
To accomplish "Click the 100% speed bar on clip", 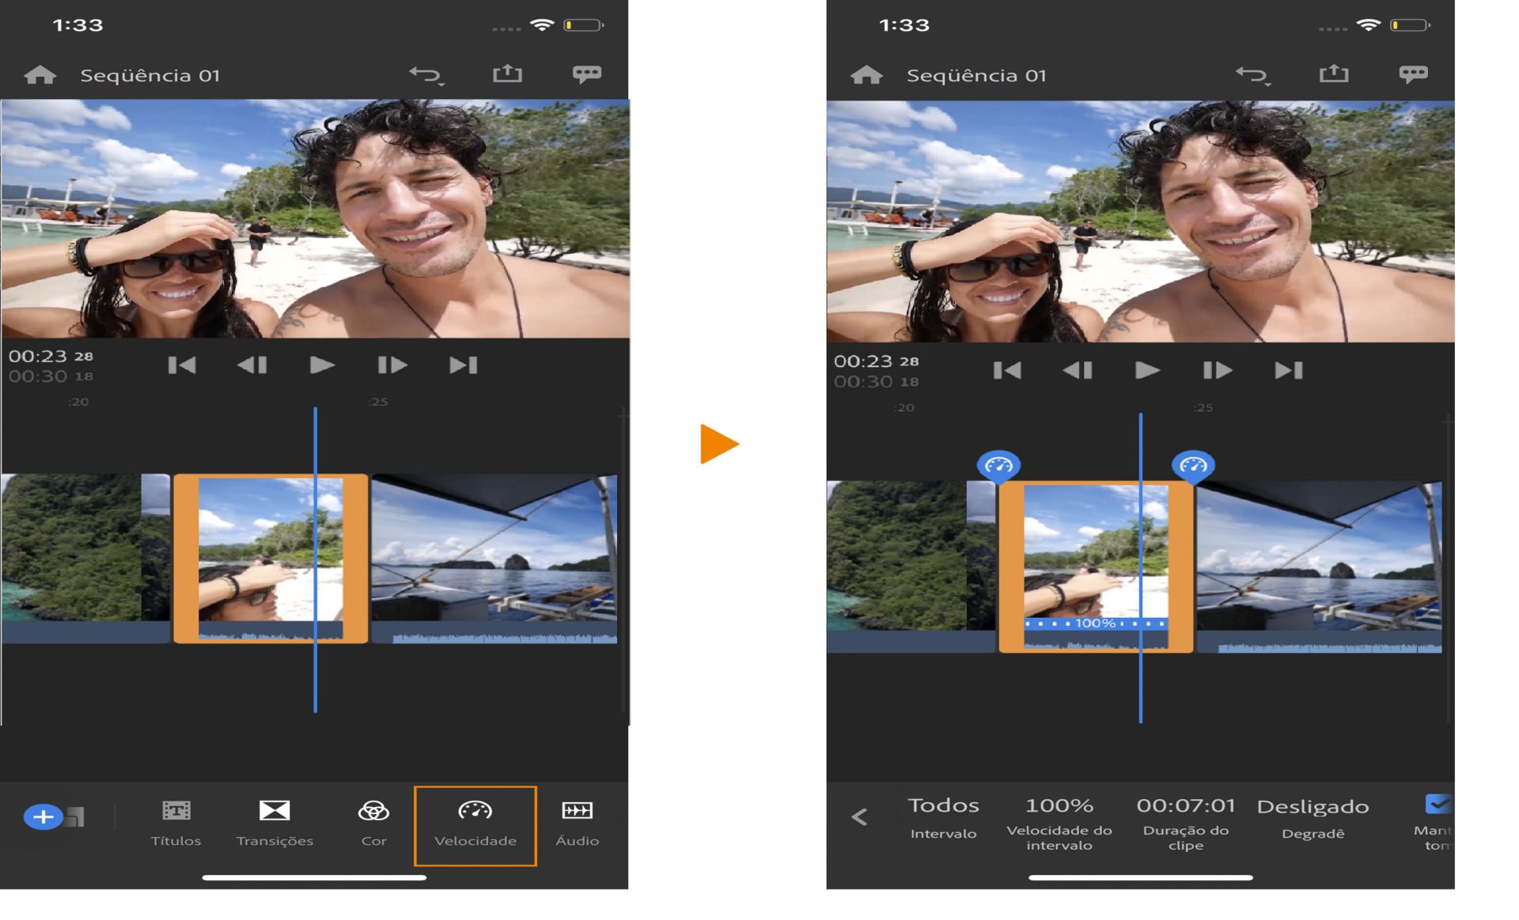I will [1095, 623].
